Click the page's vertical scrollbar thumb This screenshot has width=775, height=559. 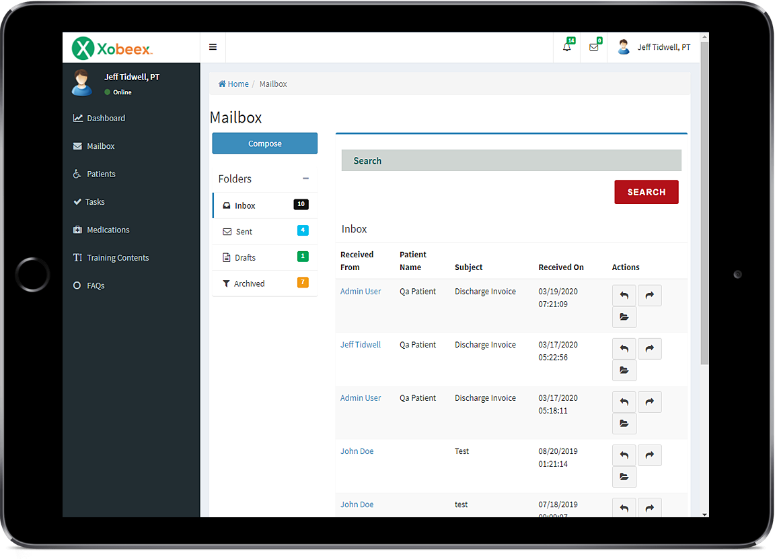tap(704, 202)
